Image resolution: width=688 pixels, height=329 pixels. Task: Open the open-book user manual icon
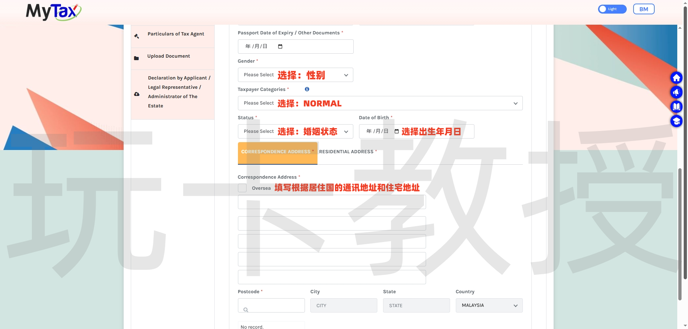pyautogui.click(x=676, y=106)
